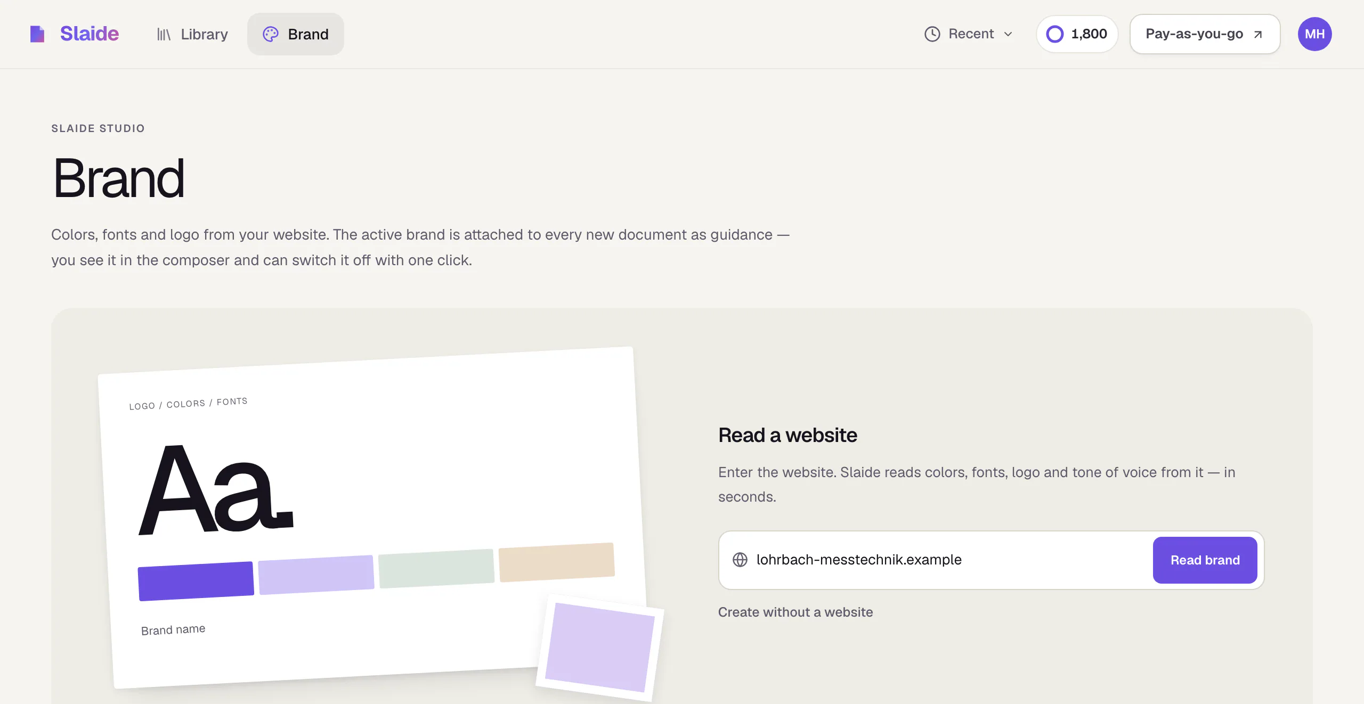Viewport: 1364px width, 704px height.
Task: Click the Brand palette icon
Action: coord(271,34)
